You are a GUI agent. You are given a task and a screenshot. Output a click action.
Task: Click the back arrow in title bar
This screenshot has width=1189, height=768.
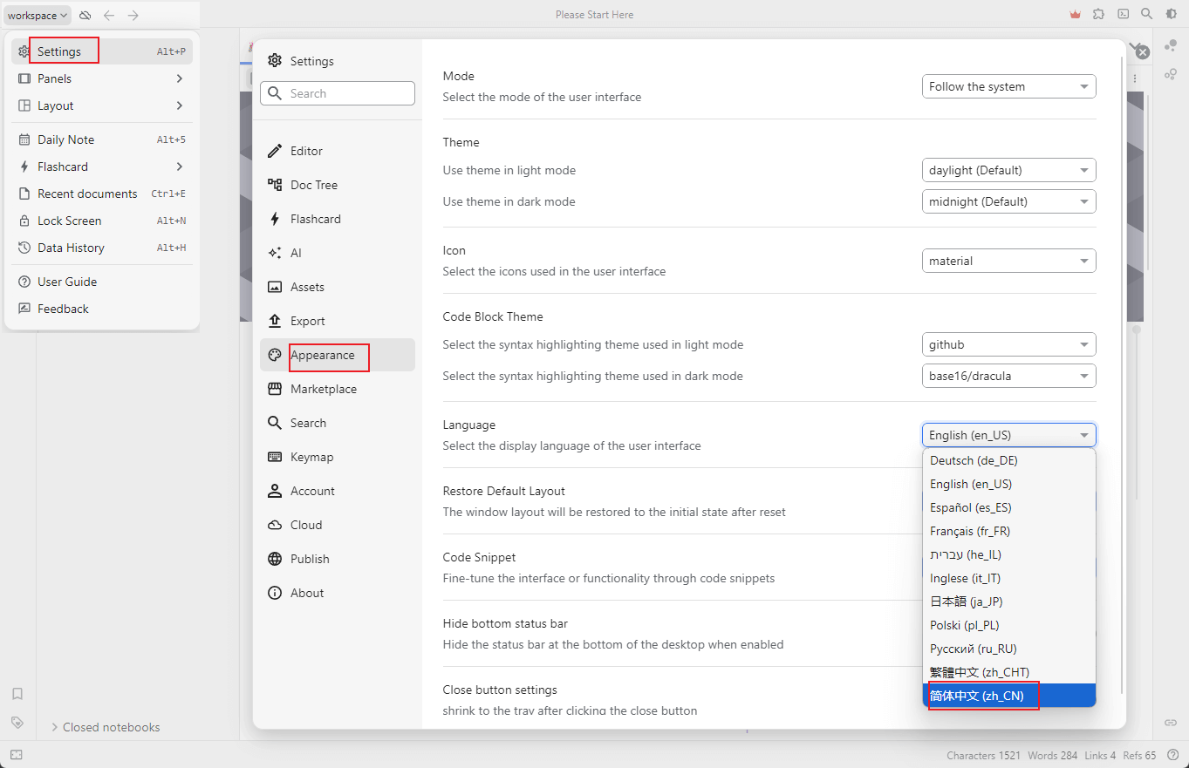[109, 15]
